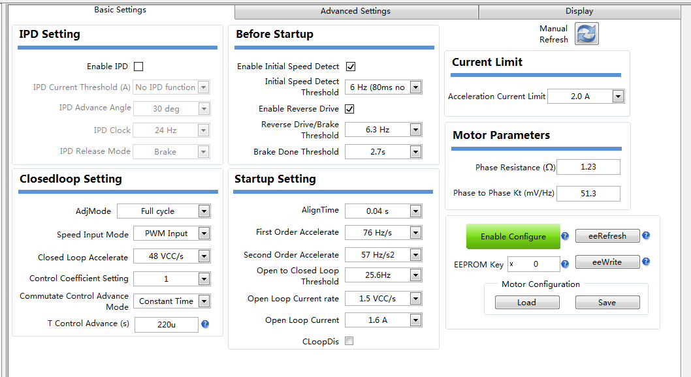Click T Control Advance help icon
Screen dimensions: 691x377
pos(205,324)
